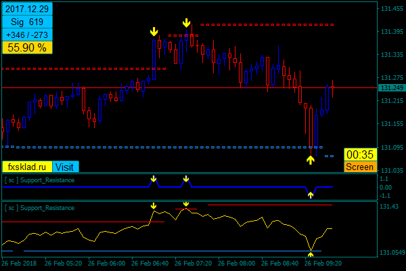The image size is (406, 271).
Task: Click the second down arrow in the middle indicator window
Action: coord(186,179)
